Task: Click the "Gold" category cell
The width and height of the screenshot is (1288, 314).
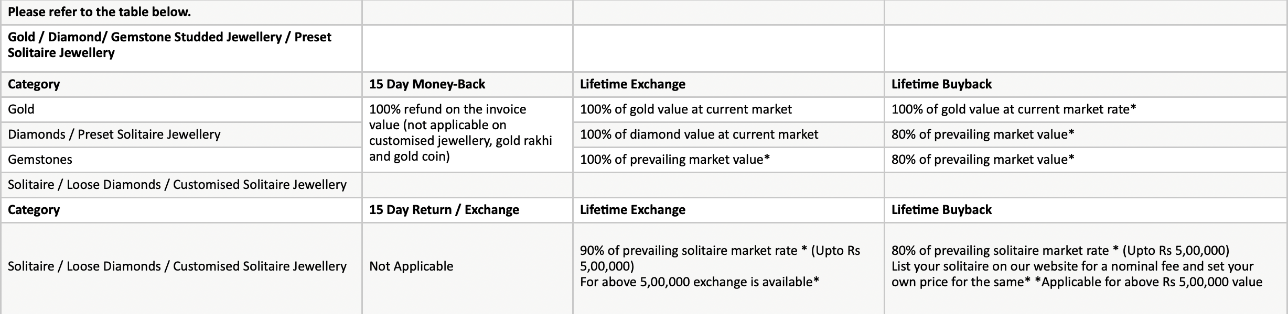Action: (x=21, y=109)
